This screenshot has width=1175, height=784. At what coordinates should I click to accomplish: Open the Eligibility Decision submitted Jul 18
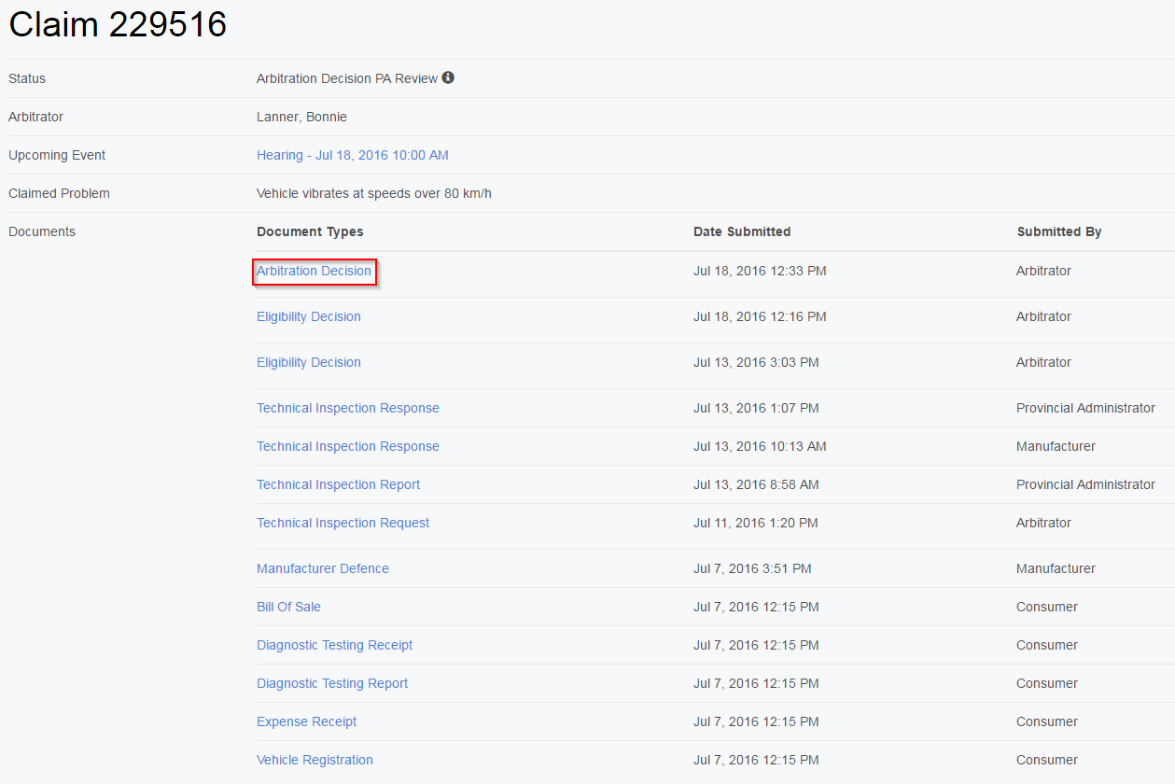pos(308,316)
